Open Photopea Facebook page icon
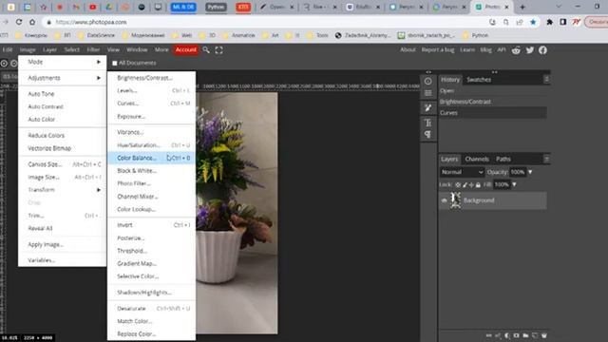Screen dimensions: 608x342 click(542, 50)
